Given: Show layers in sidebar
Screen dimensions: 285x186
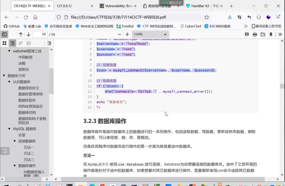Looking at the screenshot, I should click(28, 43).
